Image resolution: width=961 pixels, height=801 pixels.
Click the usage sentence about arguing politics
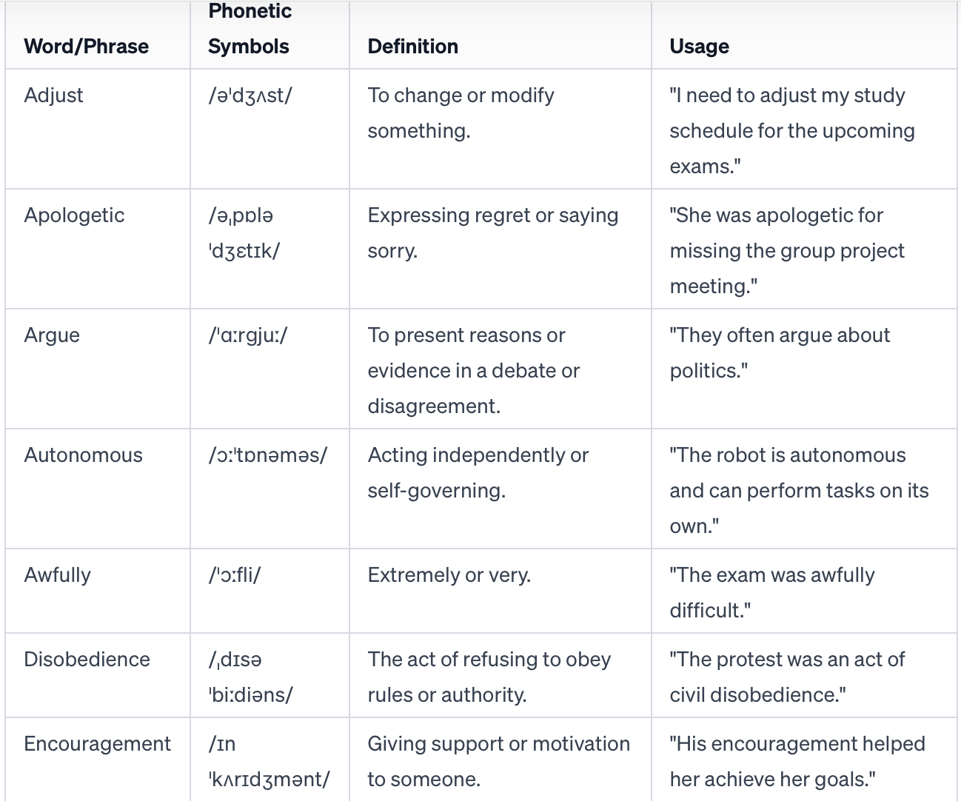779,353
